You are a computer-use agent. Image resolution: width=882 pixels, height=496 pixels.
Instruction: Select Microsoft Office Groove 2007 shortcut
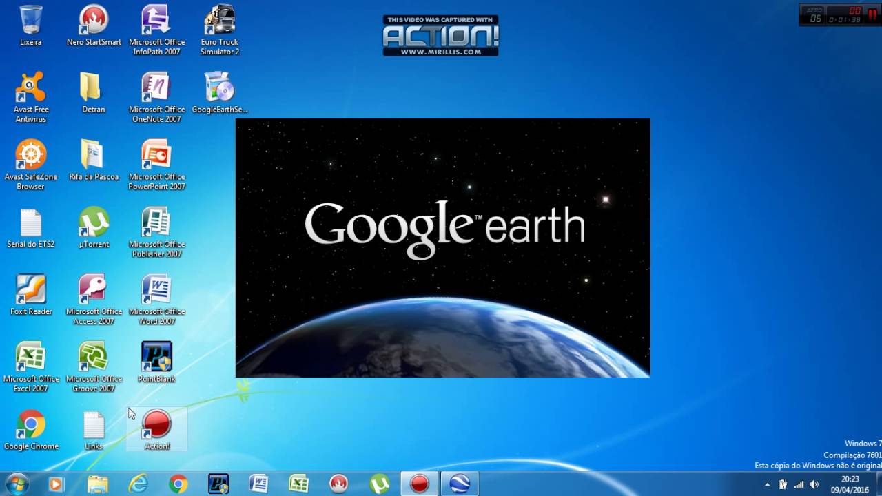point(94,368)
